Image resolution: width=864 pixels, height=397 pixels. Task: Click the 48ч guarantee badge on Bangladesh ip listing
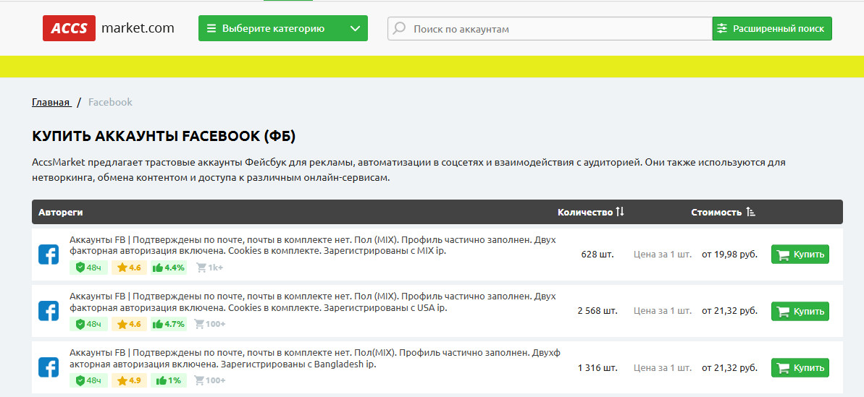(88, 380)
